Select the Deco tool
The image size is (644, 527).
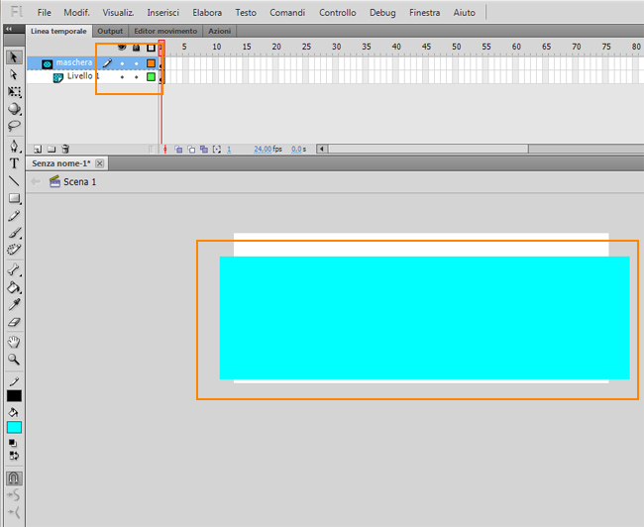click(x=14, y=250)
